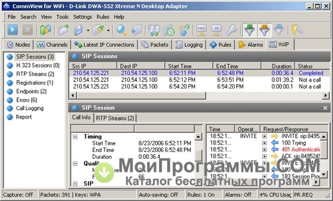Open the MAC aliases toolbar icon

[201, 30]
